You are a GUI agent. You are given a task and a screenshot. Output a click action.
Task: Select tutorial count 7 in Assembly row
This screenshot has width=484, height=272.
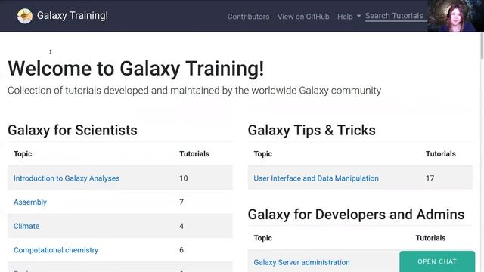tap(181, 202)
